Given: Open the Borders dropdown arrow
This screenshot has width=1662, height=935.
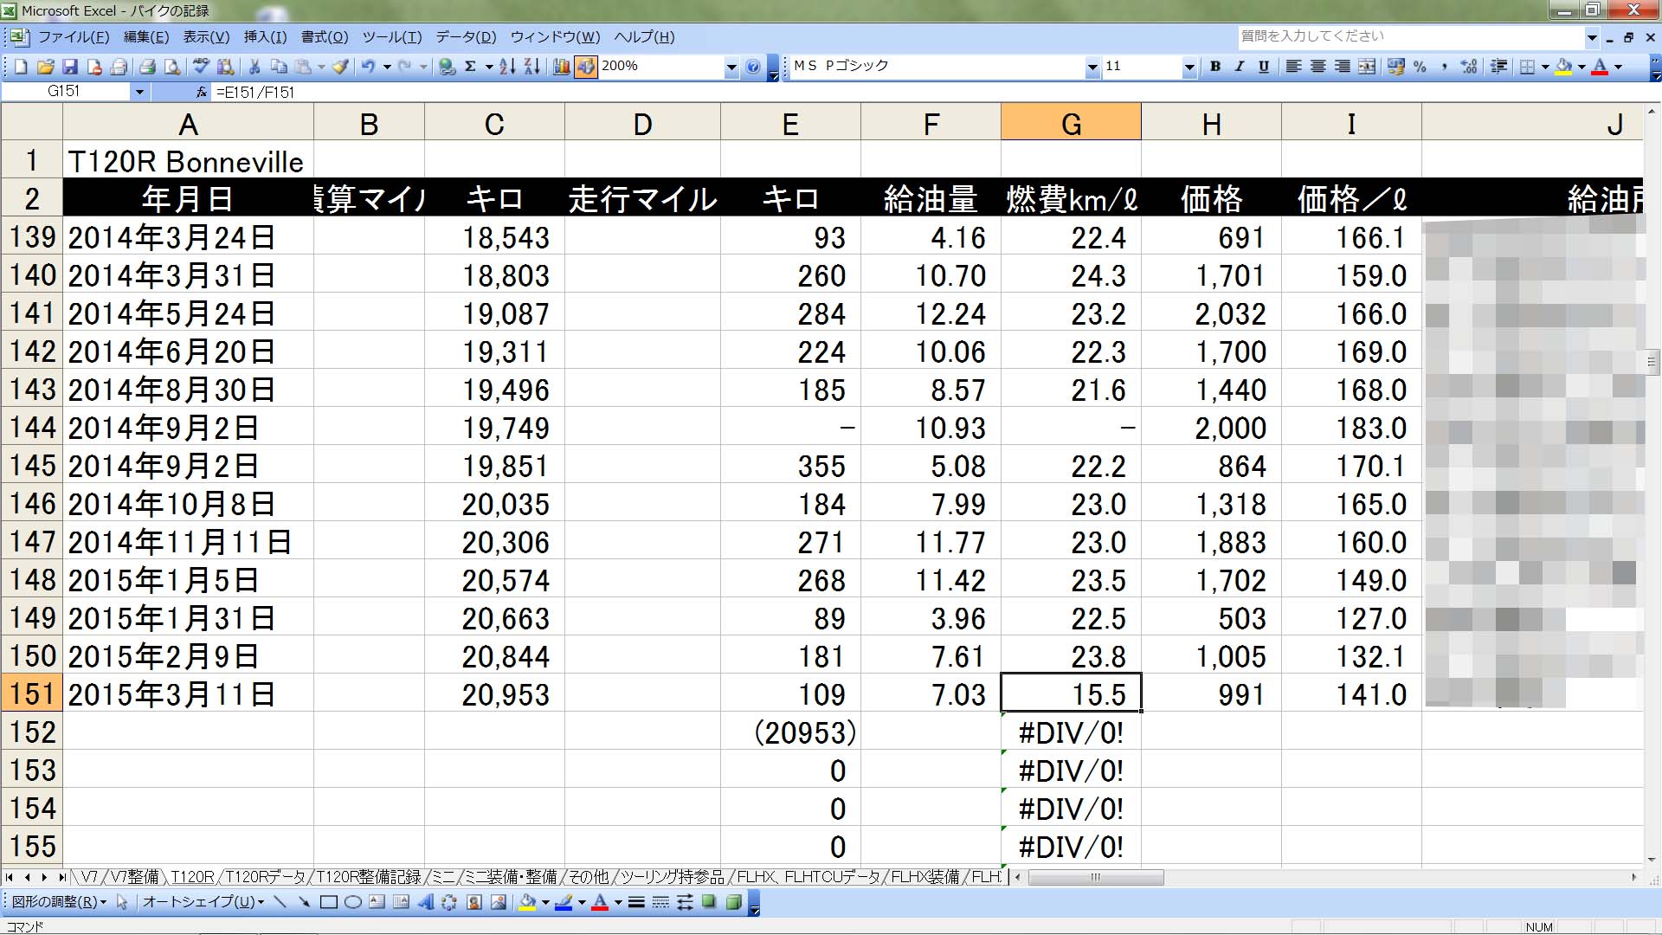Looking at the screenshot, I should [x=1545, y=67].
